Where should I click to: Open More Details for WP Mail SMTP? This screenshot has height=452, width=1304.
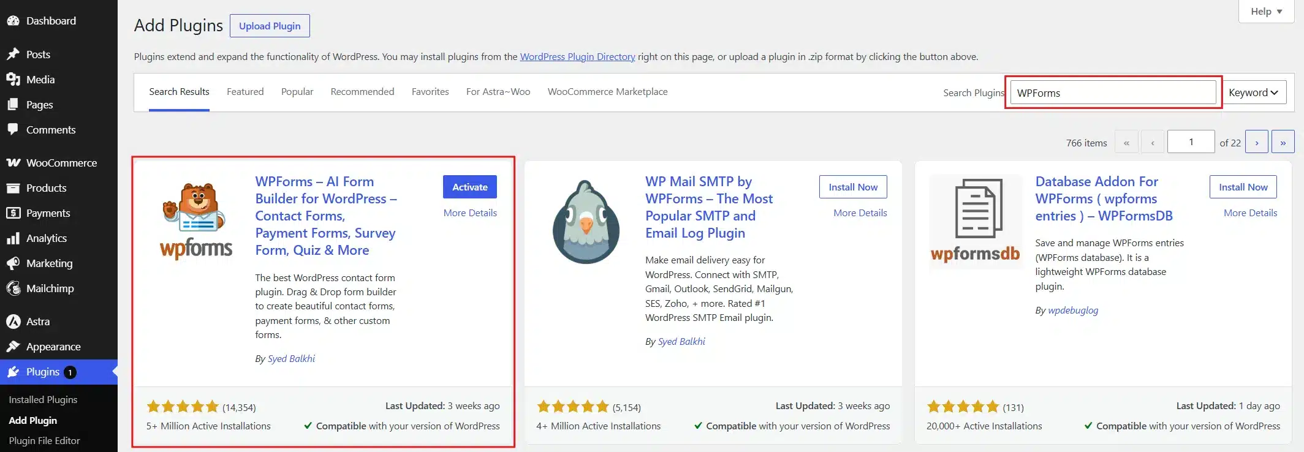click(860, 213)
